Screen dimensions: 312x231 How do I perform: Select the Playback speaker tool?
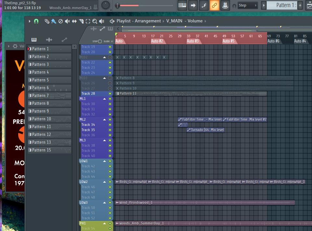101,21
